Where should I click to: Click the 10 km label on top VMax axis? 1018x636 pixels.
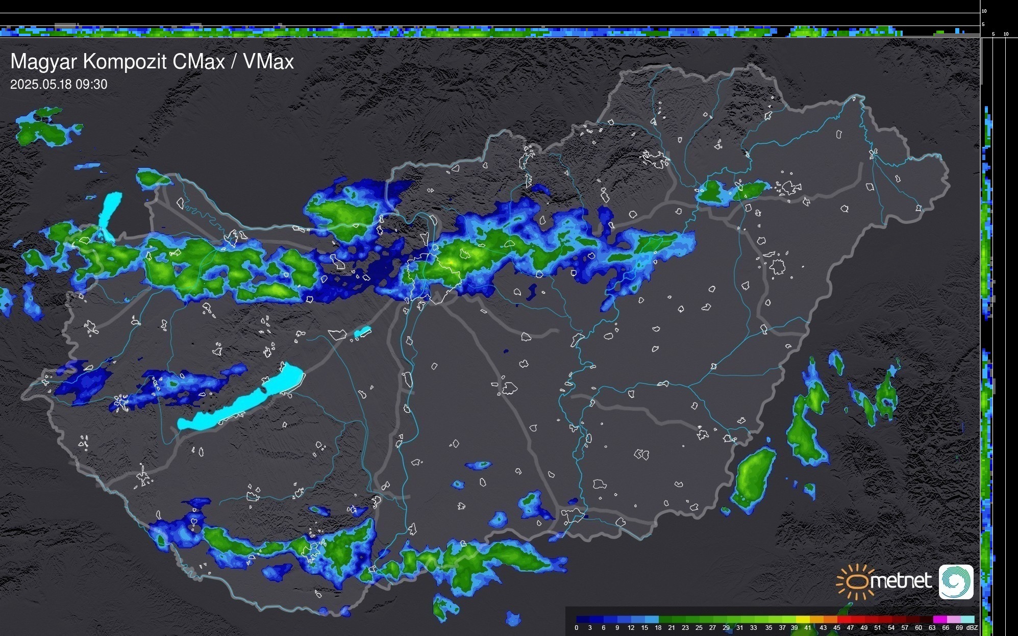pos(984,11)
